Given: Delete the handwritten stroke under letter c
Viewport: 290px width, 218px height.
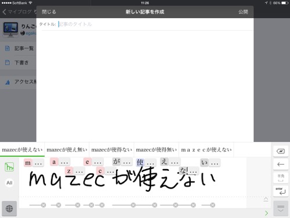Looking at the screenshot, I should (102, 205).
